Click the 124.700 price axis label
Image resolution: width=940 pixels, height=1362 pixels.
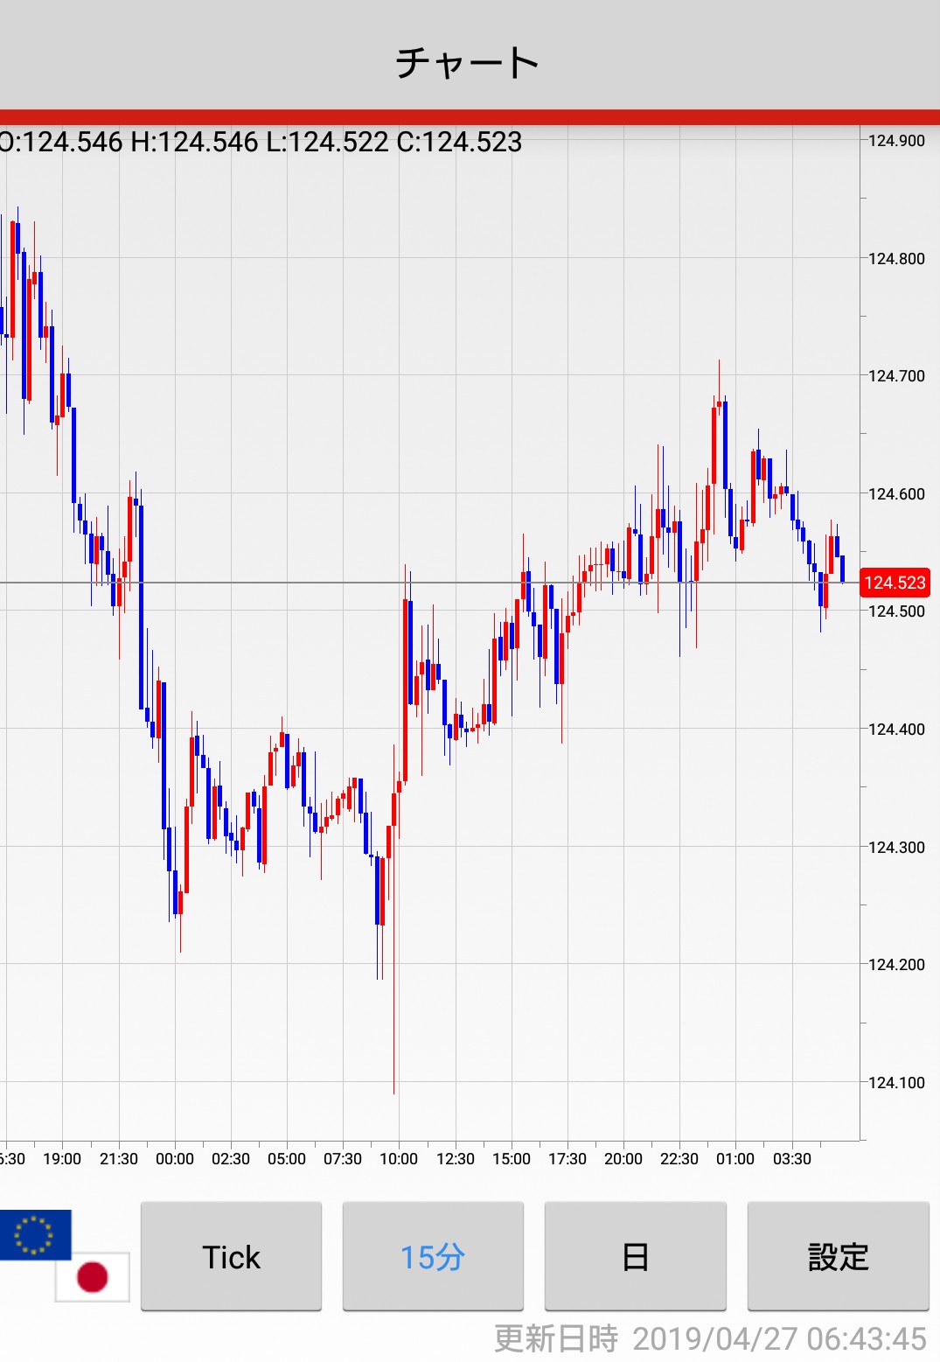click(896, 376)
